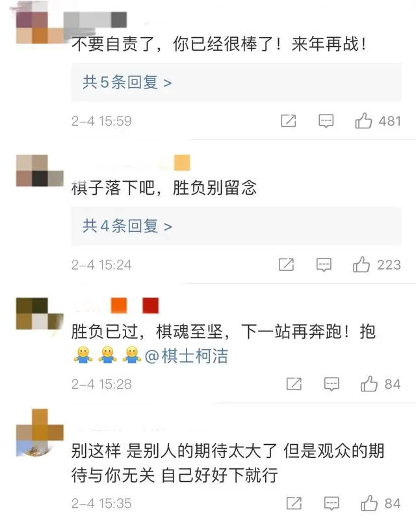Like the comment posted at 15:28

click(369, 384)
